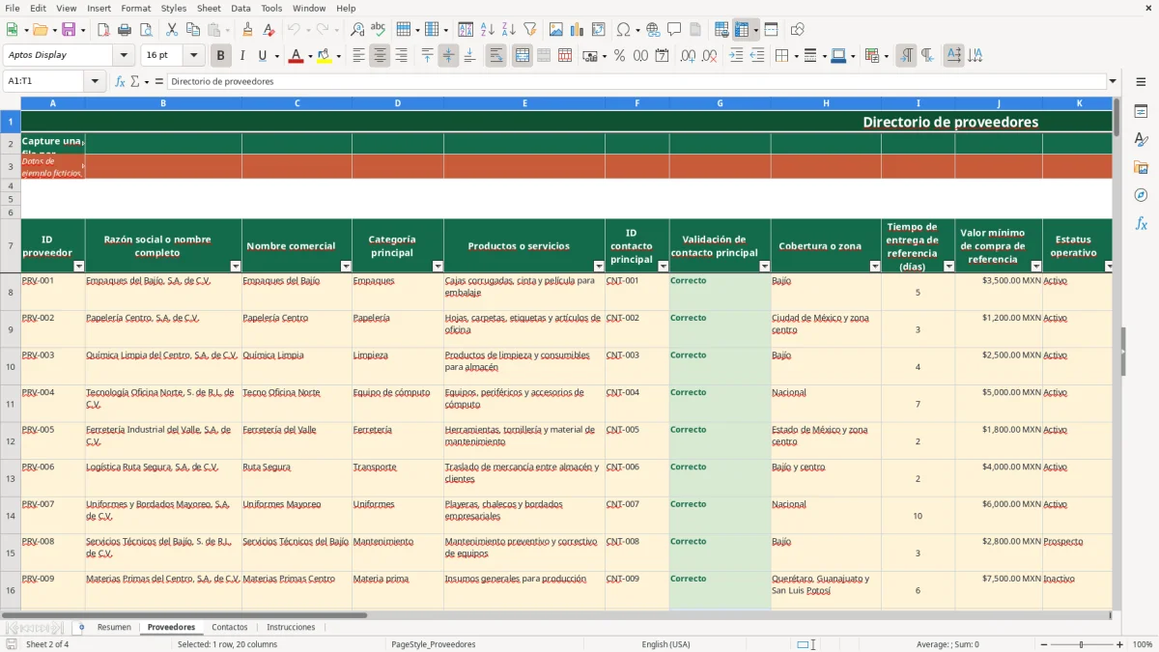Insert an image using the toolbar icon
The image size is (1159, 652).
pos(556,30)
